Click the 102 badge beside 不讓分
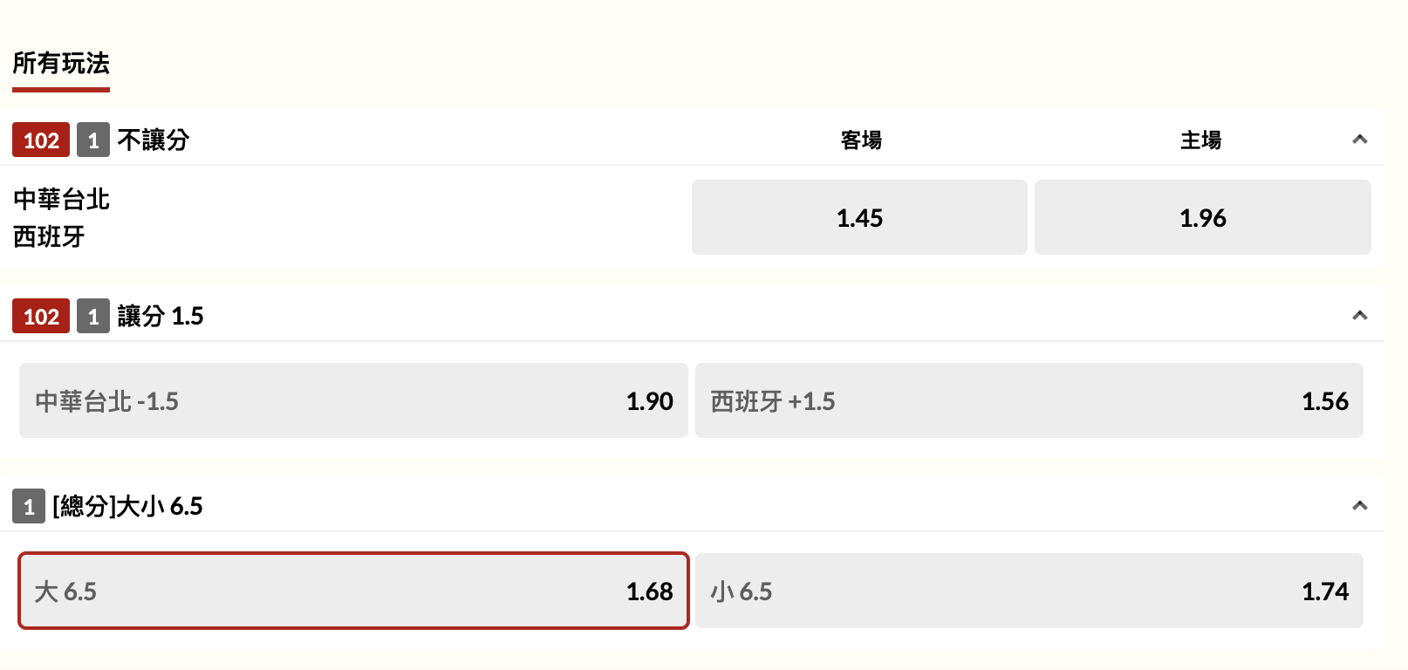The height and width of the screenshot is (670, 1408). (x=40, y=140)
